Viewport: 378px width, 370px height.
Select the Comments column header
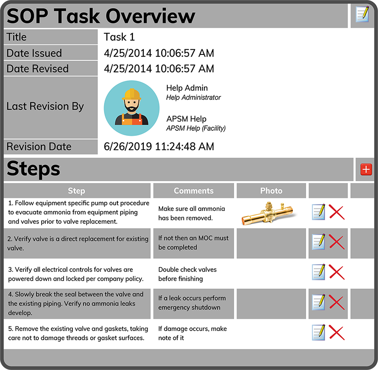tap(193, 191)
